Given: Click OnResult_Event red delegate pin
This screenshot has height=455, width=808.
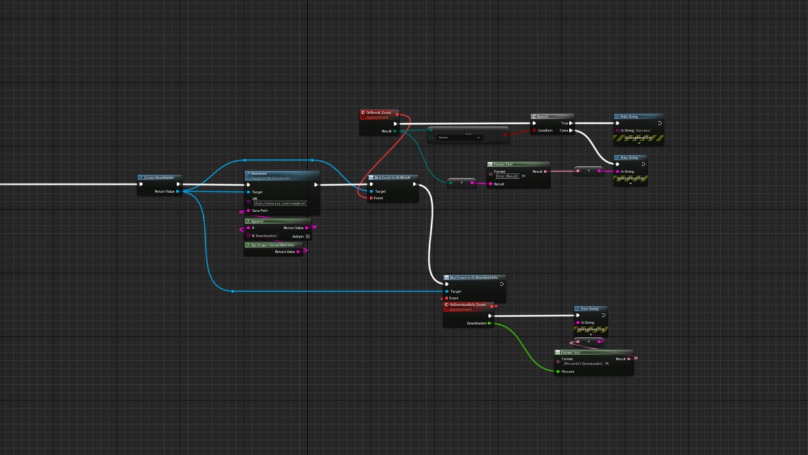Looking at the screenshot, I should pos(396,114).
